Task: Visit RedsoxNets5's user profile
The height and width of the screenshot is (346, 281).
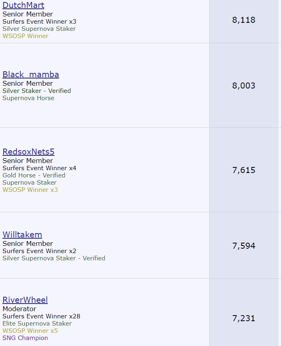Action: point(28,152)
